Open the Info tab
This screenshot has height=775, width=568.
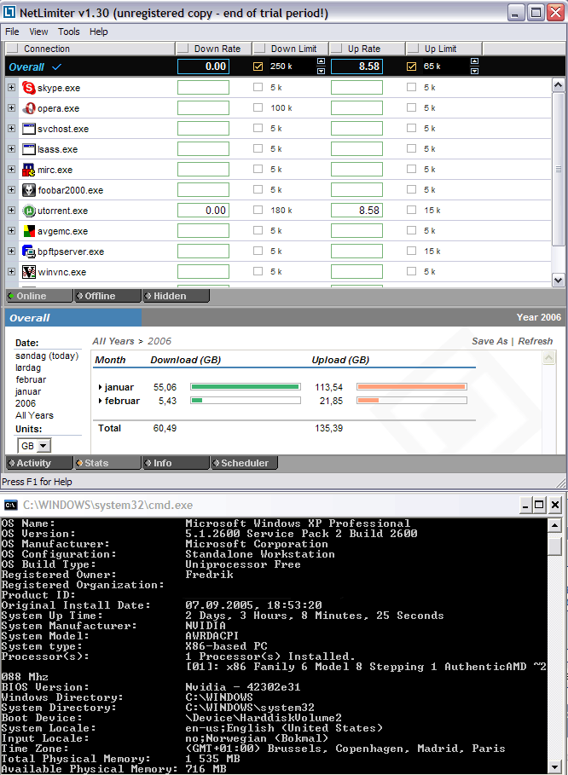tap(176, 463)
